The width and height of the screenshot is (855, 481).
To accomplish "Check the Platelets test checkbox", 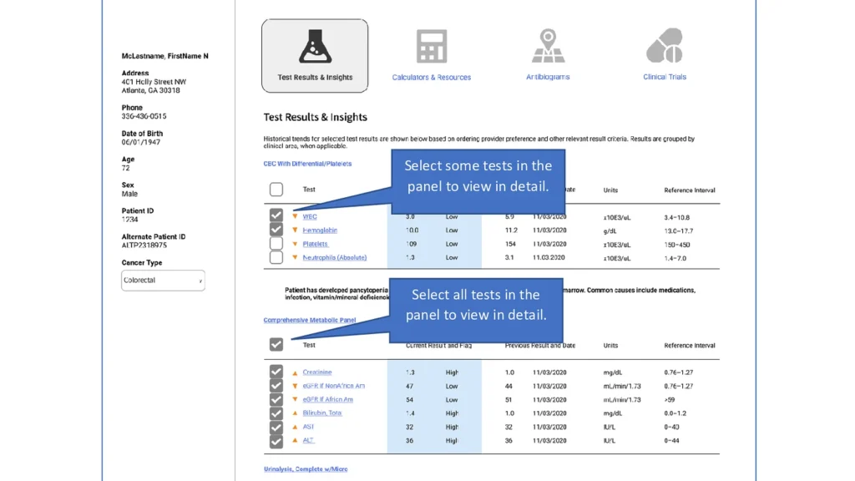I will 276,244.
